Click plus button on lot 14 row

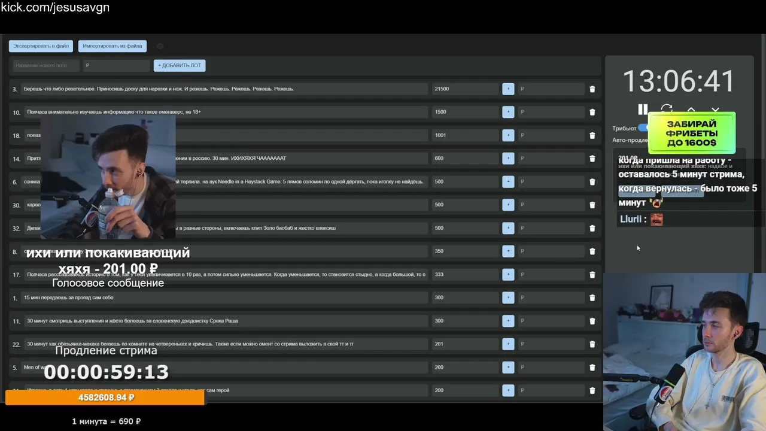508,159
